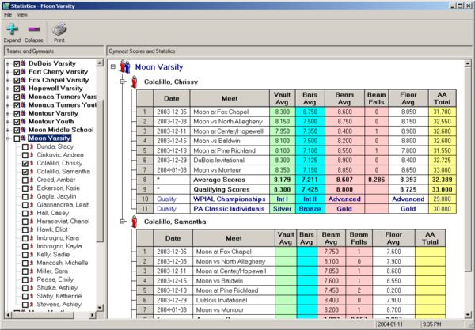The height and width of the screenshot is (330, 475).
Task: Collapse the Colalillo, Samantha scores table
Action: (123, 222)
